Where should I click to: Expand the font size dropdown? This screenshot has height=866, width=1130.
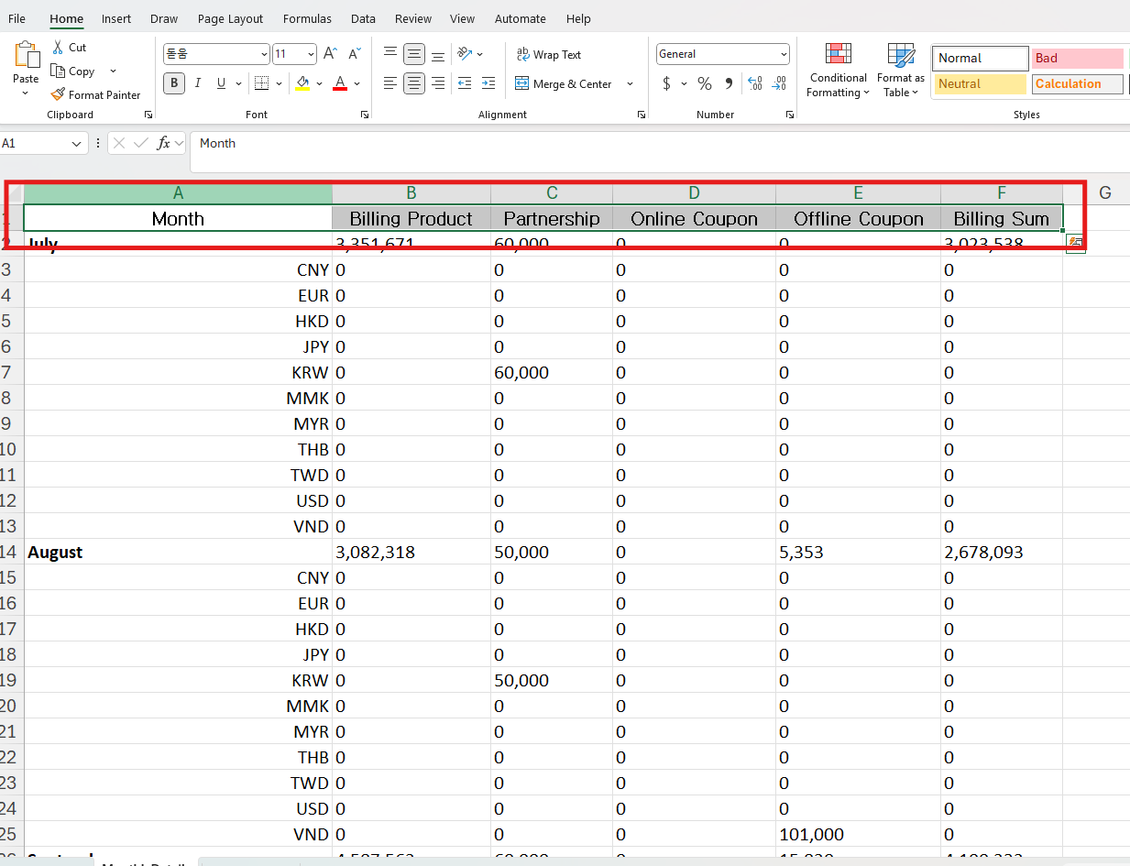click(311, 54)
